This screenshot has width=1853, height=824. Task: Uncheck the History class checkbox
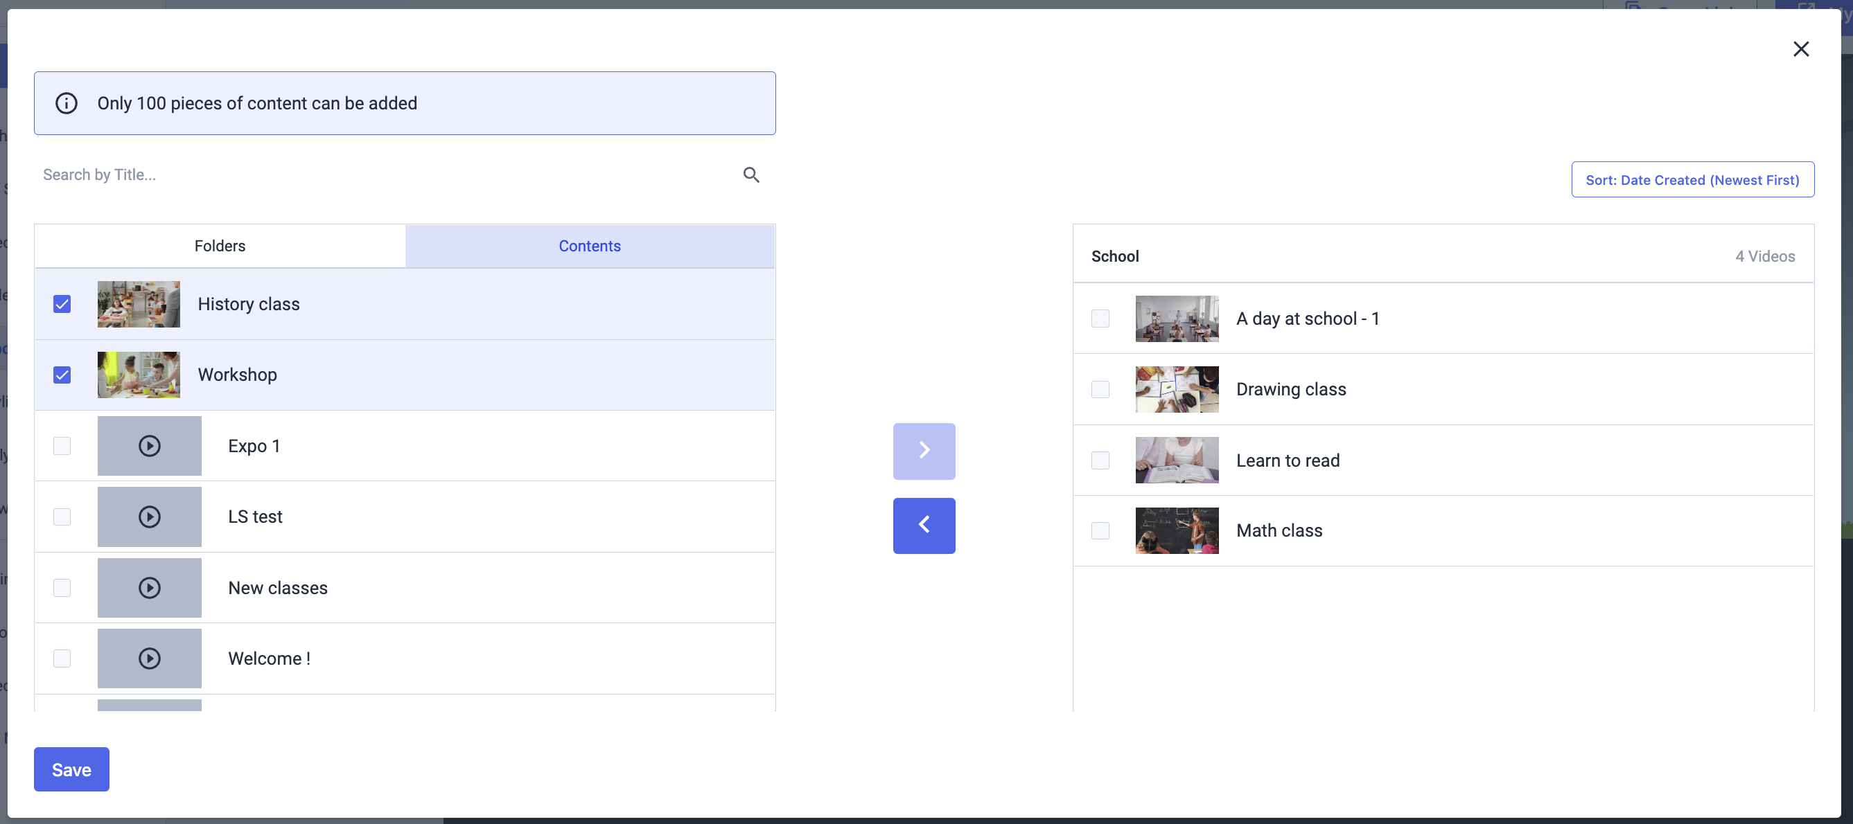click(62, 304)
